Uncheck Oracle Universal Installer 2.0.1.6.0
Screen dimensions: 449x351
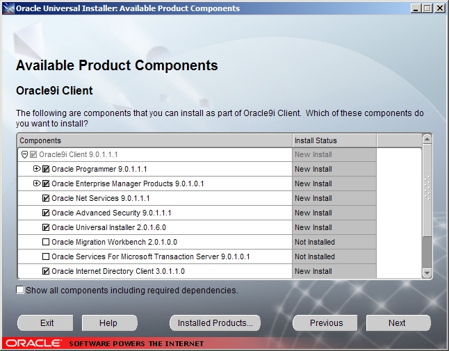coord(46,227)
